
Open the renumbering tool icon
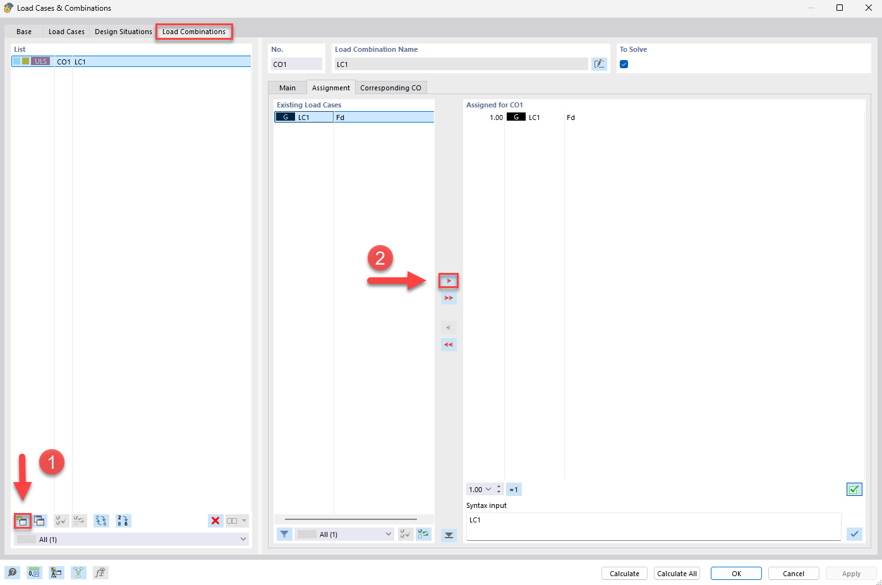(101, 521)
